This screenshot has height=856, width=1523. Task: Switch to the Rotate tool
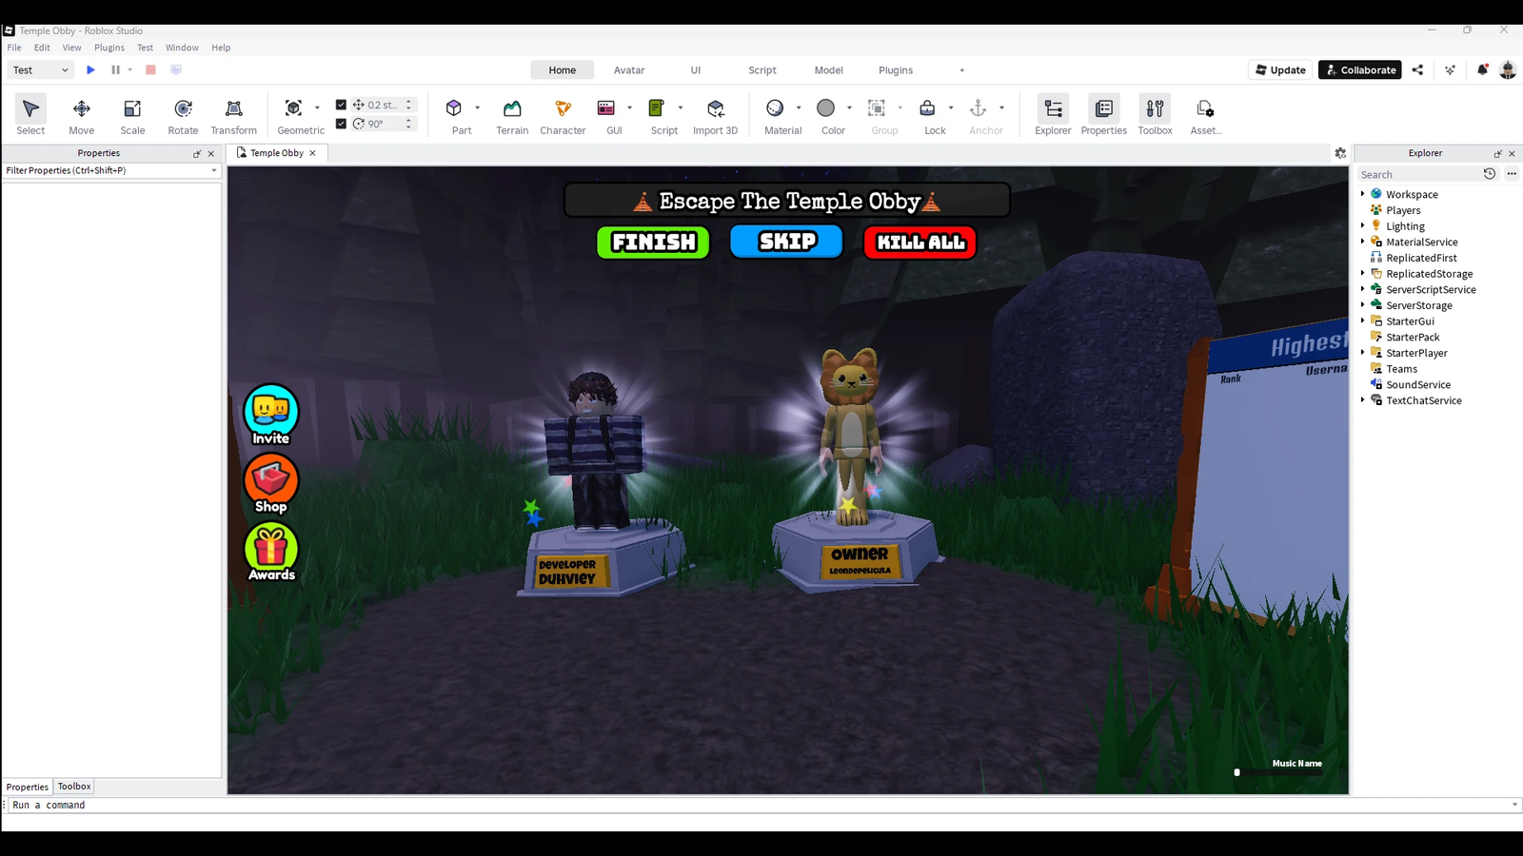183,115
